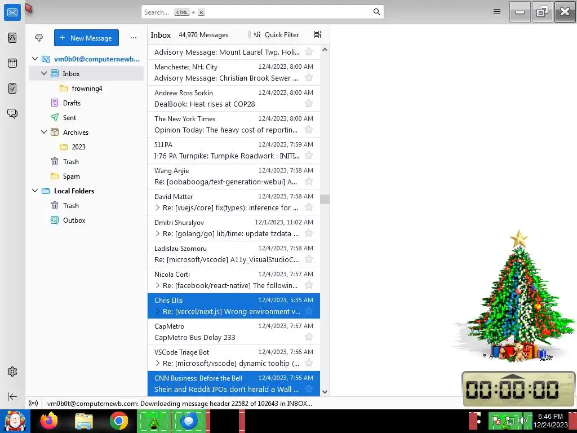The width and height of the screenshot is (577, 433).
Task: Star the CapMetro Bus Delay 233 message
Action: 309,337
